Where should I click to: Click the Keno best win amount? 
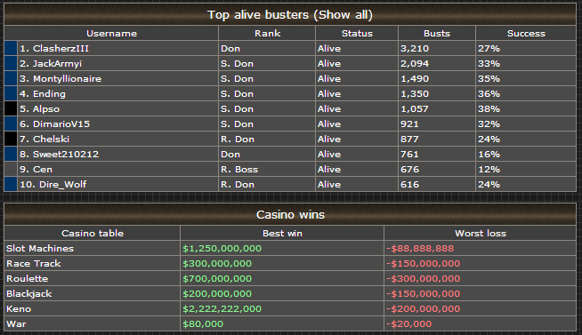pos(222,308)
